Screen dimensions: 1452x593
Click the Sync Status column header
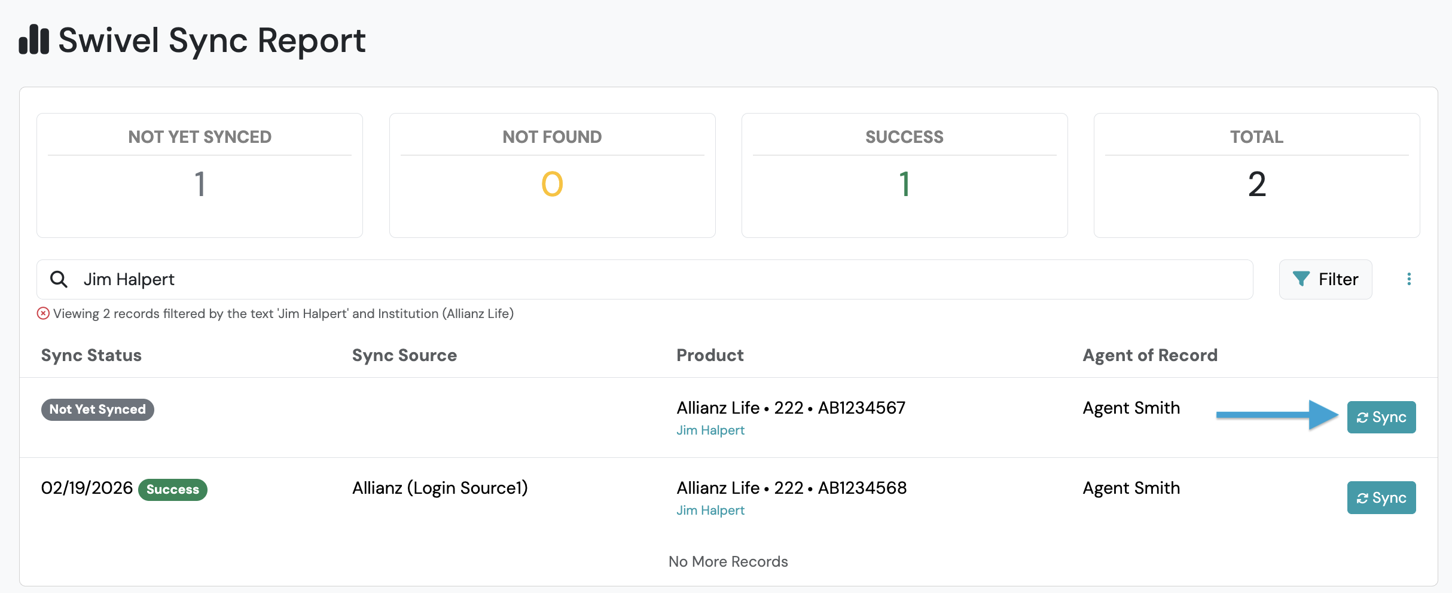click(91, 355)
